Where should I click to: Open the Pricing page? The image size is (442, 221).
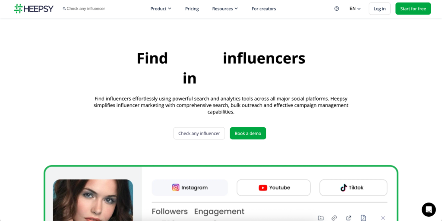tap(192, 9)
